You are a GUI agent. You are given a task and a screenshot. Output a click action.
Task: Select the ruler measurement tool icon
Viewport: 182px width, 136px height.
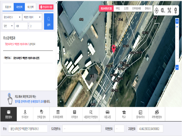pos(170,11)
